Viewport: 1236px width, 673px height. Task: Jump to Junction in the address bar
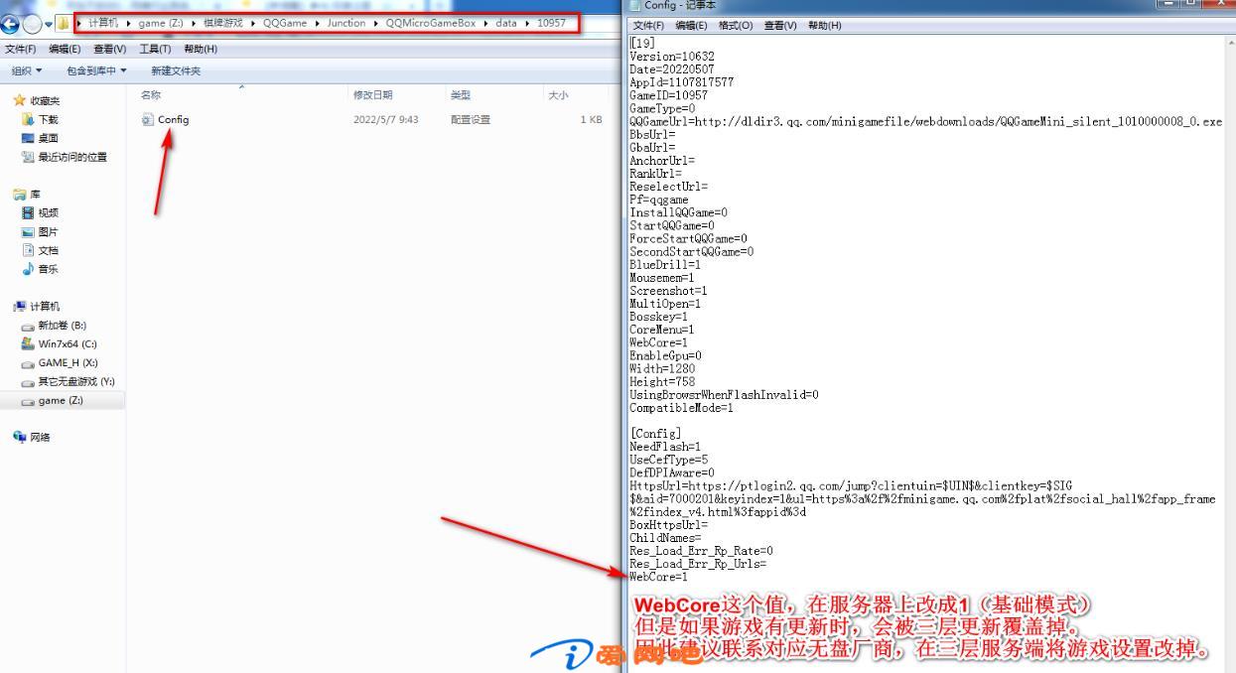(x=346, y=24)
